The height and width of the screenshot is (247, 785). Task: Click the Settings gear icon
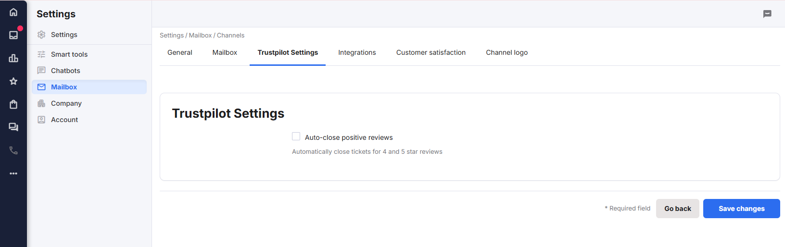tap(41, 35)
